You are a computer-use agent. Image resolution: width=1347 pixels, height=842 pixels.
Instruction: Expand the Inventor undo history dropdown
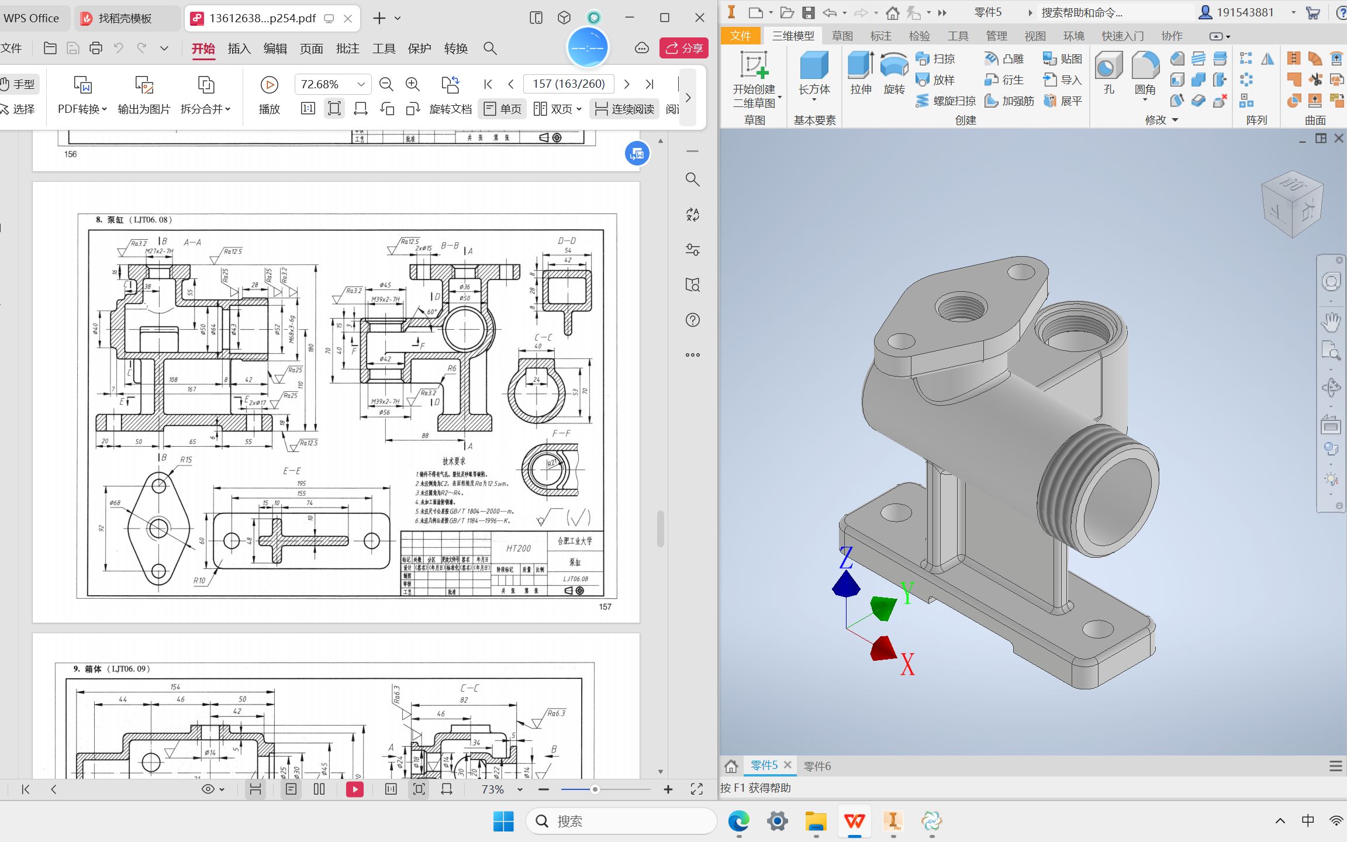[x=844, y=13]
